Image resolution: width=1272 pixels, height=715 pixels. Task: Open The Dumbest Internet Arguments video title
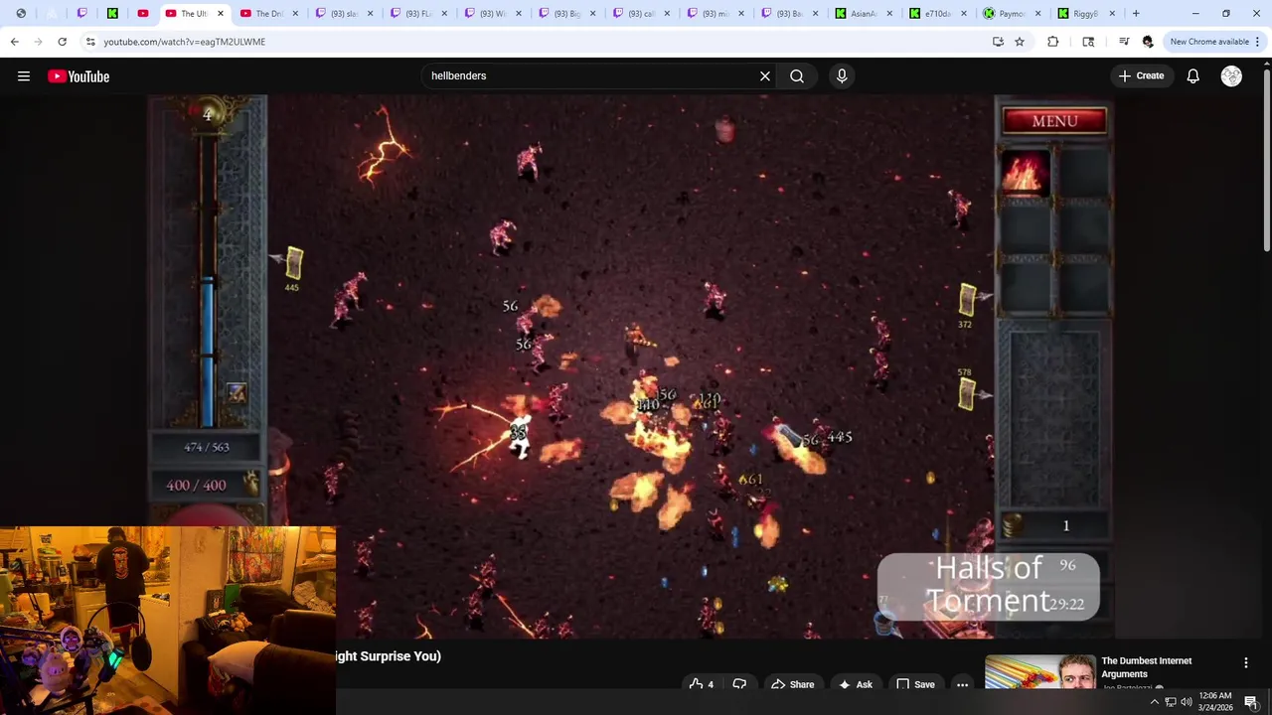[1146, 667]
